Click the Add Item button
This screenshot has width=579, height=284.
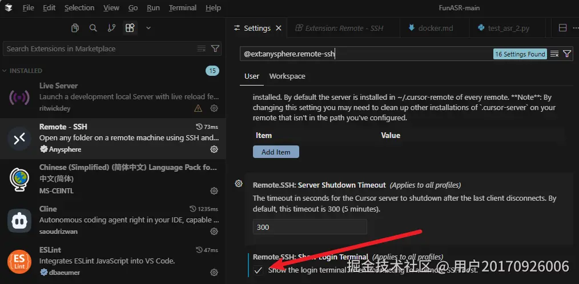276,152
